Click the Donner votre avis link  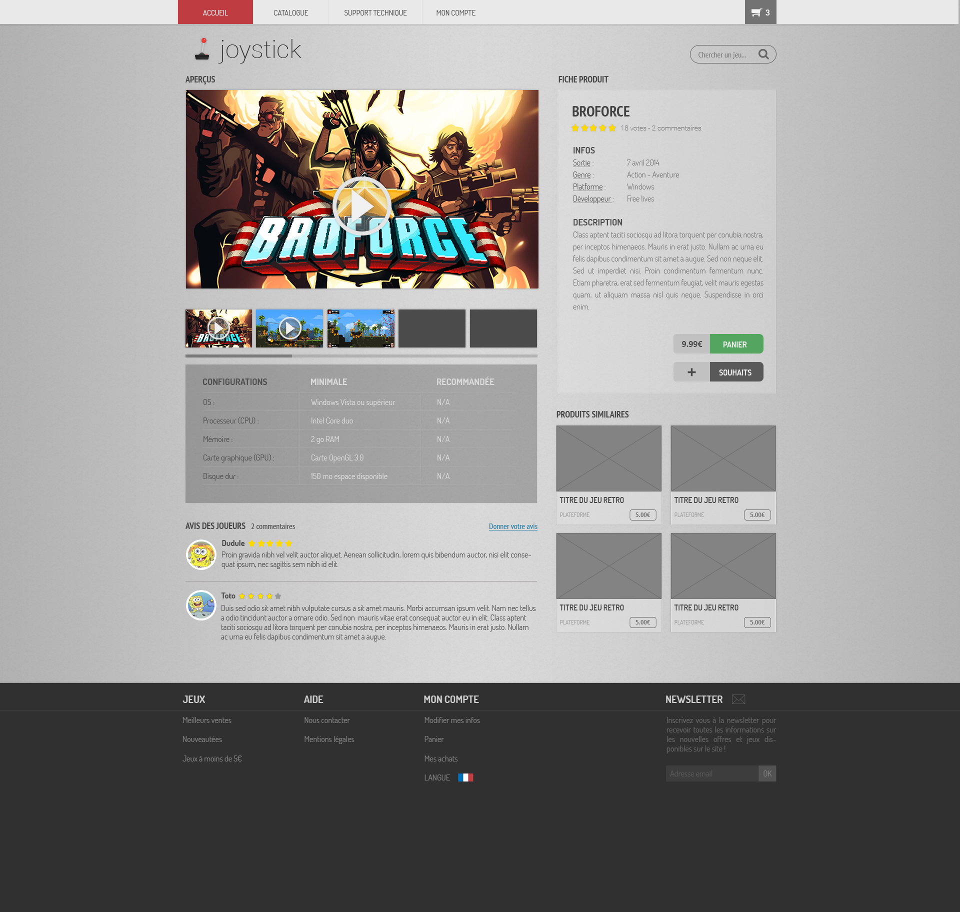tap(513, 526)
